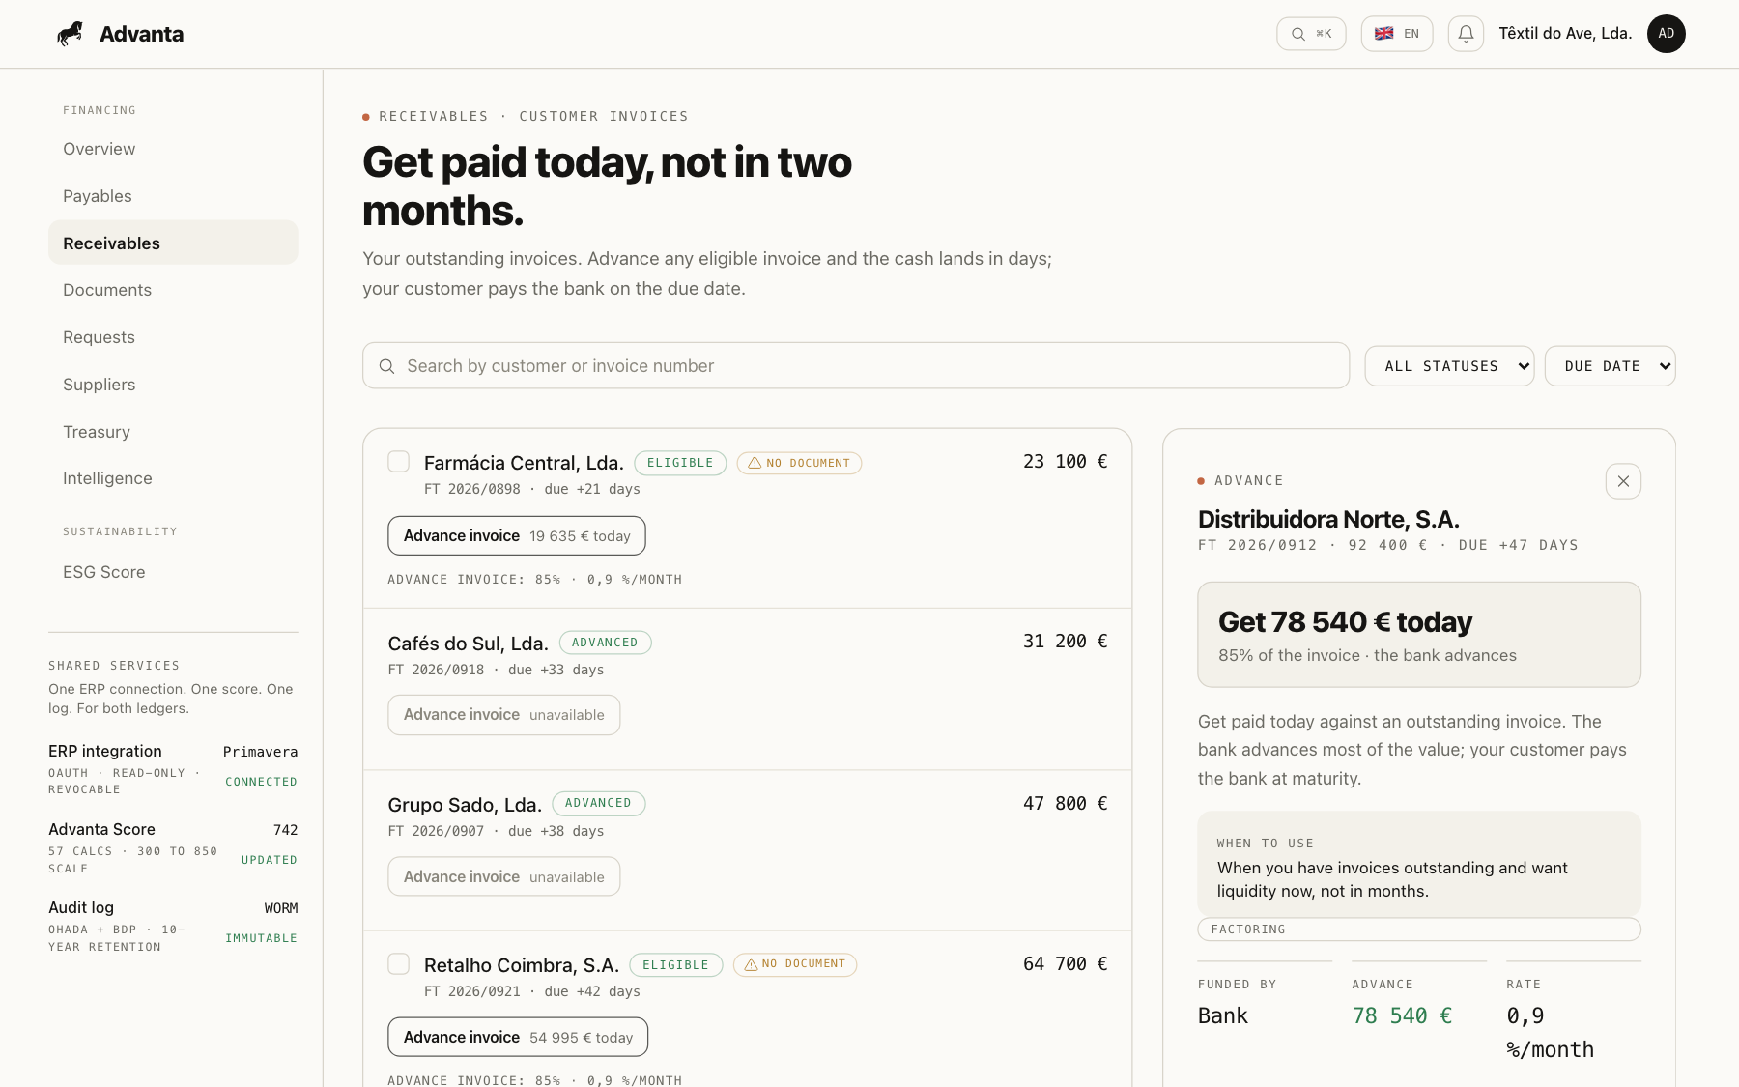The height and width of the screenshot is (1087, 1739).
Task: Click the Funded by Bank value
Action: (x=1223, y=1016)
